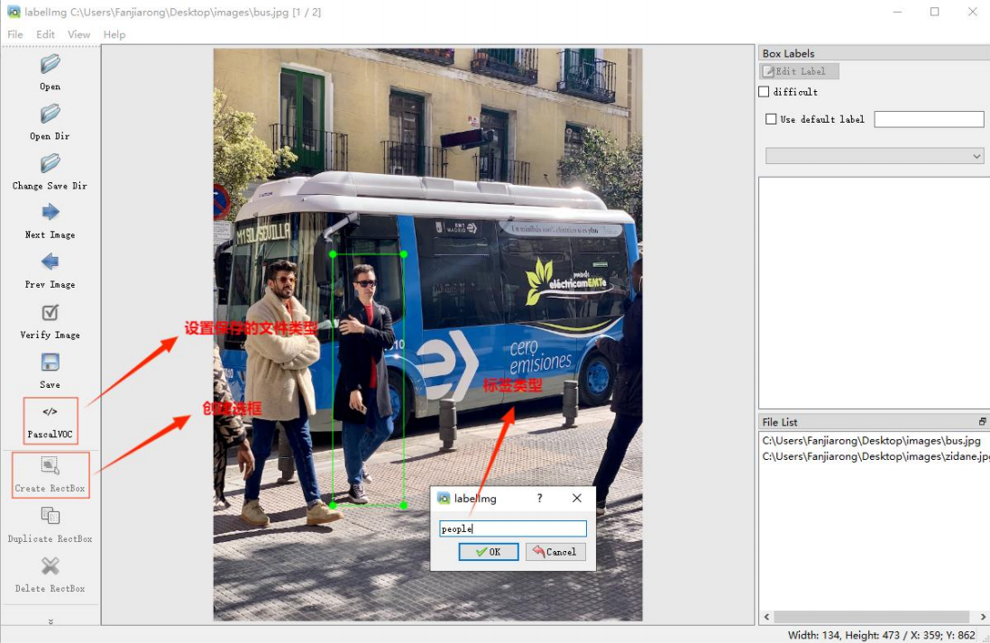This screenshot has width=990, height=643.
Task: Select bus.jpg in File List
Action: 871,440
